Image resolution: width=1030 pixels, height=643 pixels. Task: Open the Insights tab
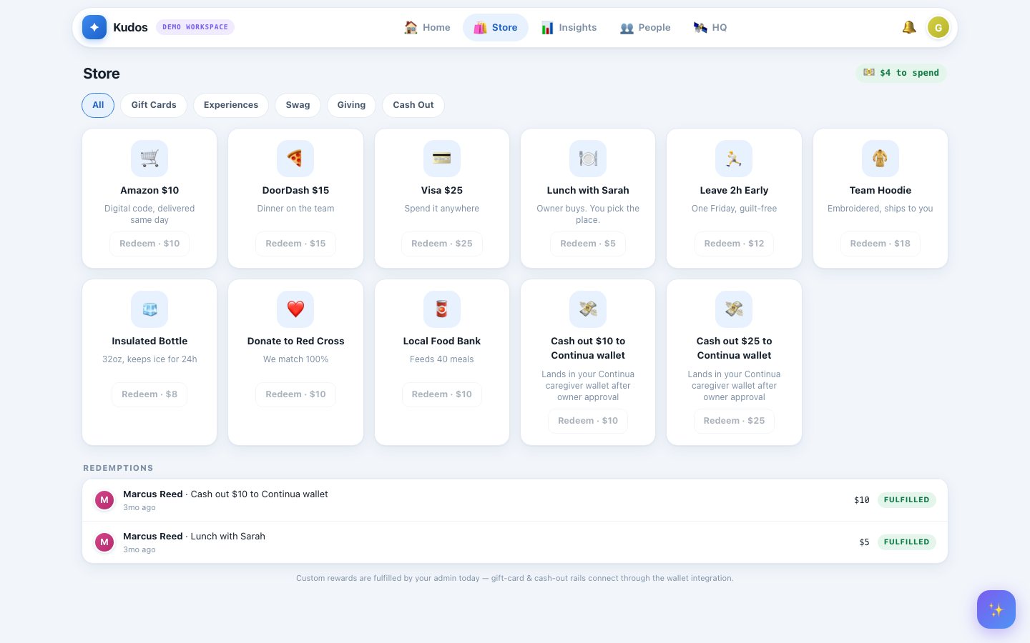coord(569,27)
